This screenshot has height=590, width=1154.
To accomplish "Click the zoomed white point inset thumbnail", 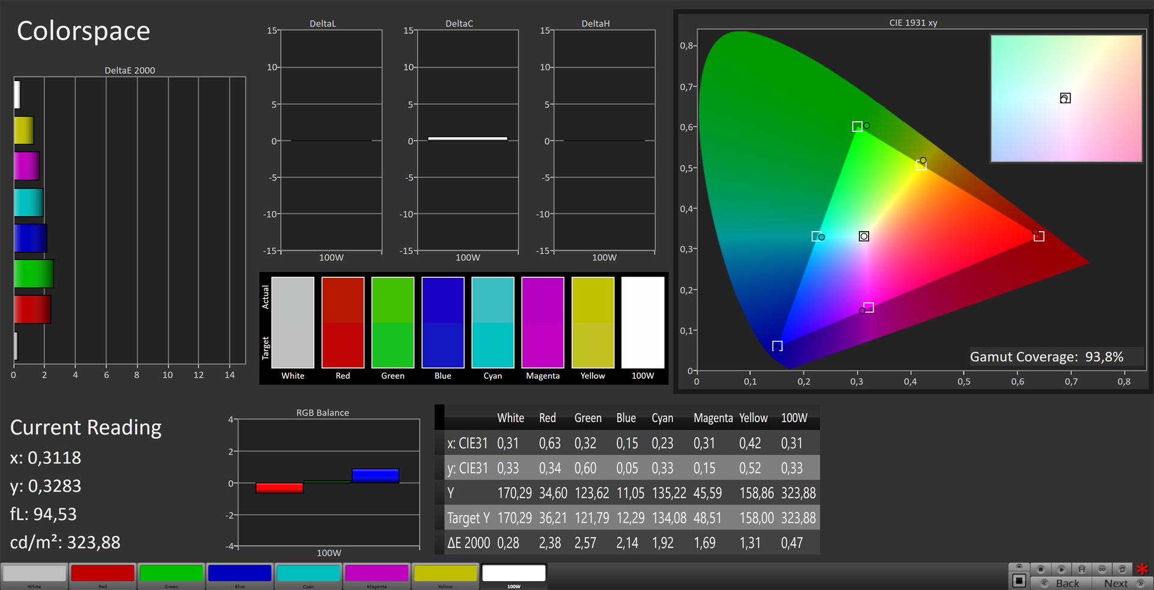I will tap(1066, 98).
